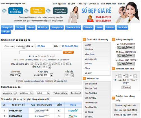This screenshot has width=141, height=118.
Task: Select the 10 Số radio option
Action: 39,56
